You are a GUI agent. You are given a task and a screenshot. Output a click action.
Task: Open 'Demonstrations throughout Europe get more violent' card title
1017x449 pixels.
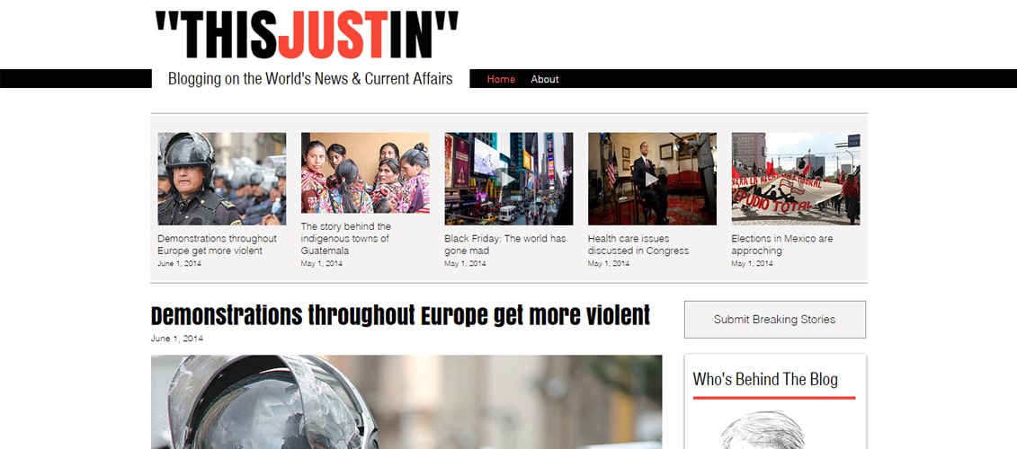tap(218, 244)
